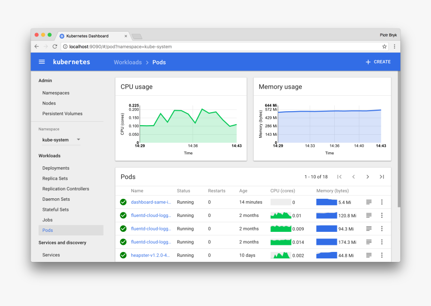Select Deployments in the Workloads sidebar
The width and height of the screenshot is (431, 306).
tap(55, 168)
